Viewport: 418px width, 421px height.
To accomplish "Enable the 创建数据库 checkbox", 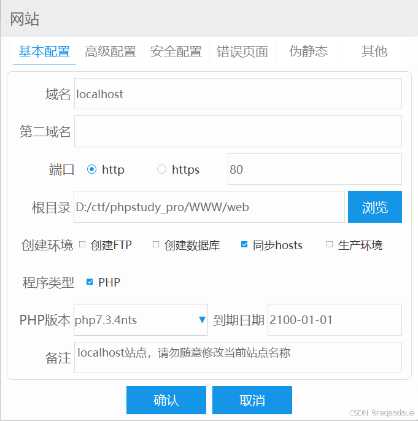I will point(156,244).
